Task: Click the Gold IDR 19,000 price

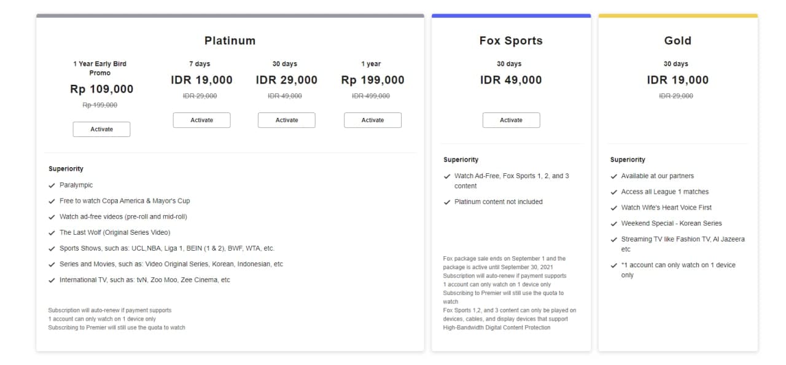Action: [677, 80]
